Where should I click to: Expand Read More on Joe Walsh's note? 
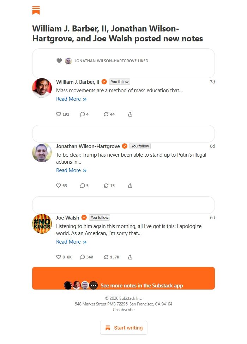pos(71,242)
